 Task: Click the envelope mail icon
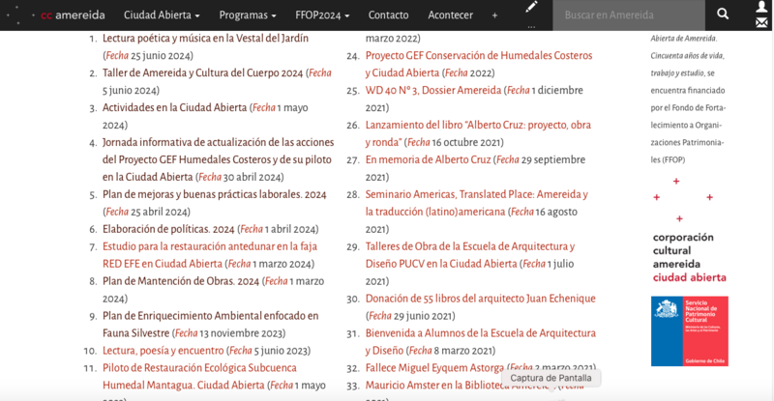[761, 23]
